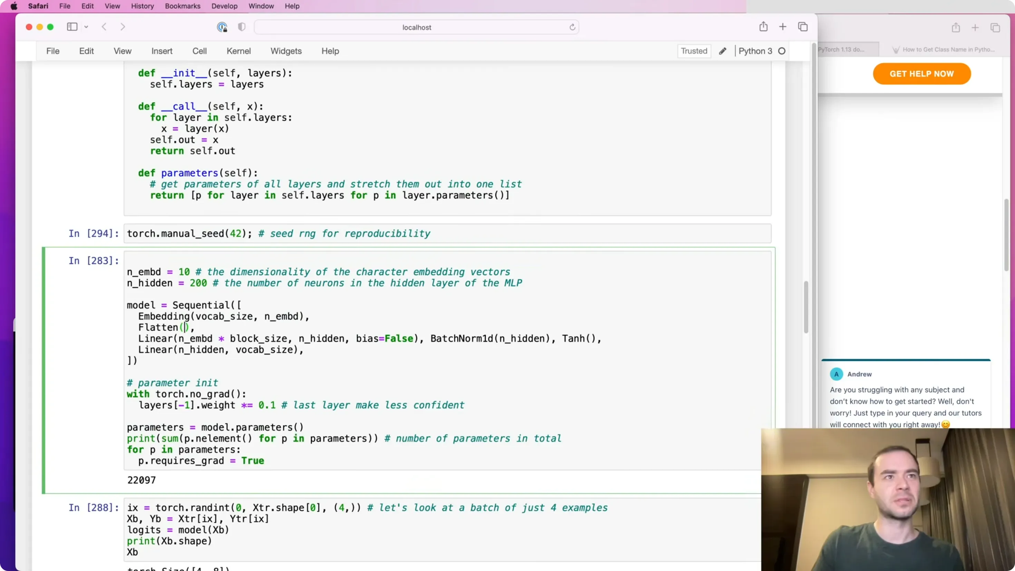This screenshot has width=1015, height=571.
Task: Open the Share icon in front Safari window
Action: pyautogui.click(x=763, y=26)
